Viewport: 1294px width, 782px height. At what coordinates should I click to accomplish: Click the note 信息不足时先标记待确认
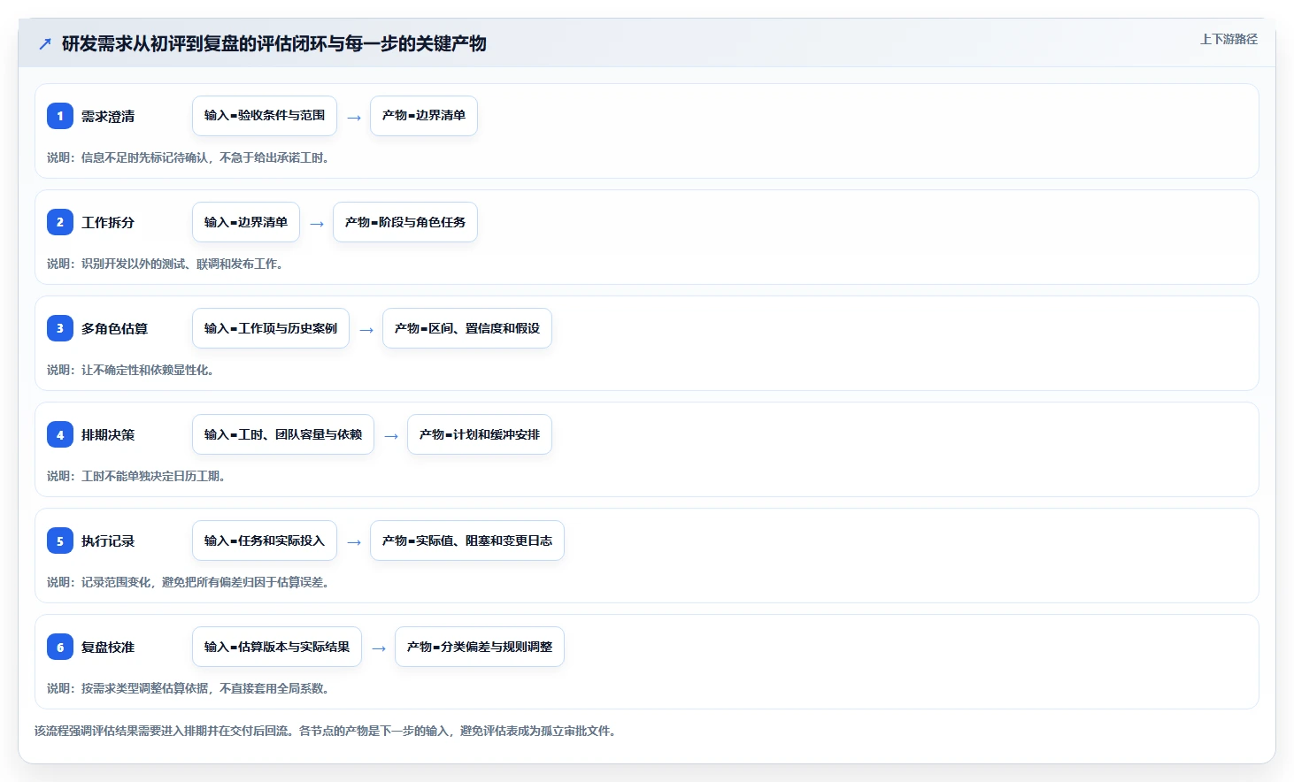coord(189,157)
